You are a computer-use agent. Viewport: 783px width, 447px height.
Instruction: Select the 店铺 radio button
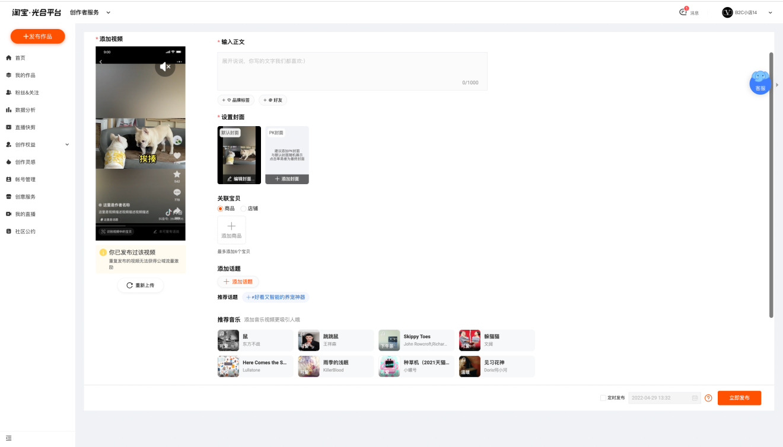pos(243,208)
